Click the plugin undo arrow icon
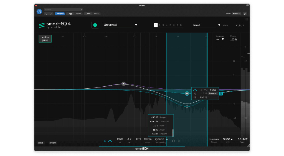 pos(238,25)
